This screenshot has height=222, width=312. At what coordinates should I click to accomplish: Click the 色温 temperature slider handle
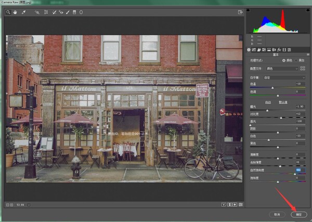[x=272, y=88]
